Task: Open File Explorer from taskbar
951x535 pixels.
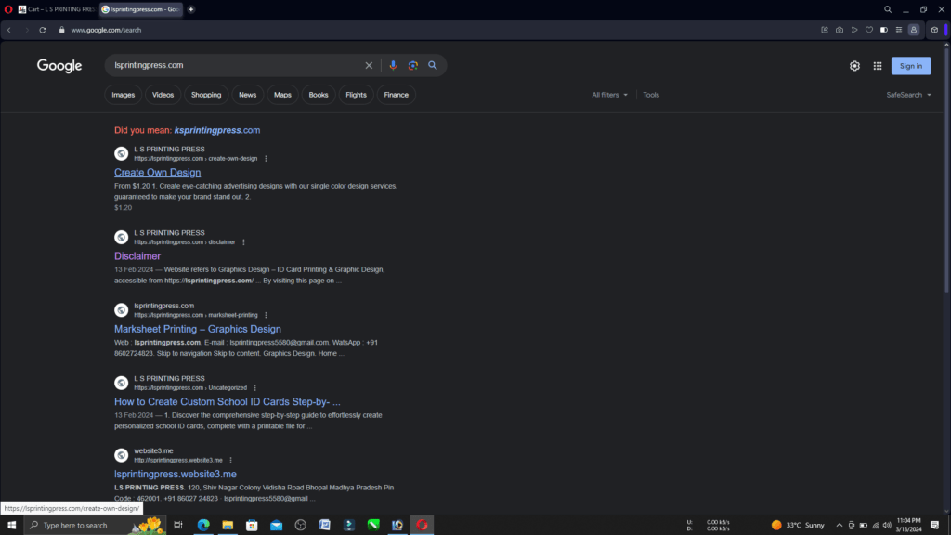Action: [228, 526]
